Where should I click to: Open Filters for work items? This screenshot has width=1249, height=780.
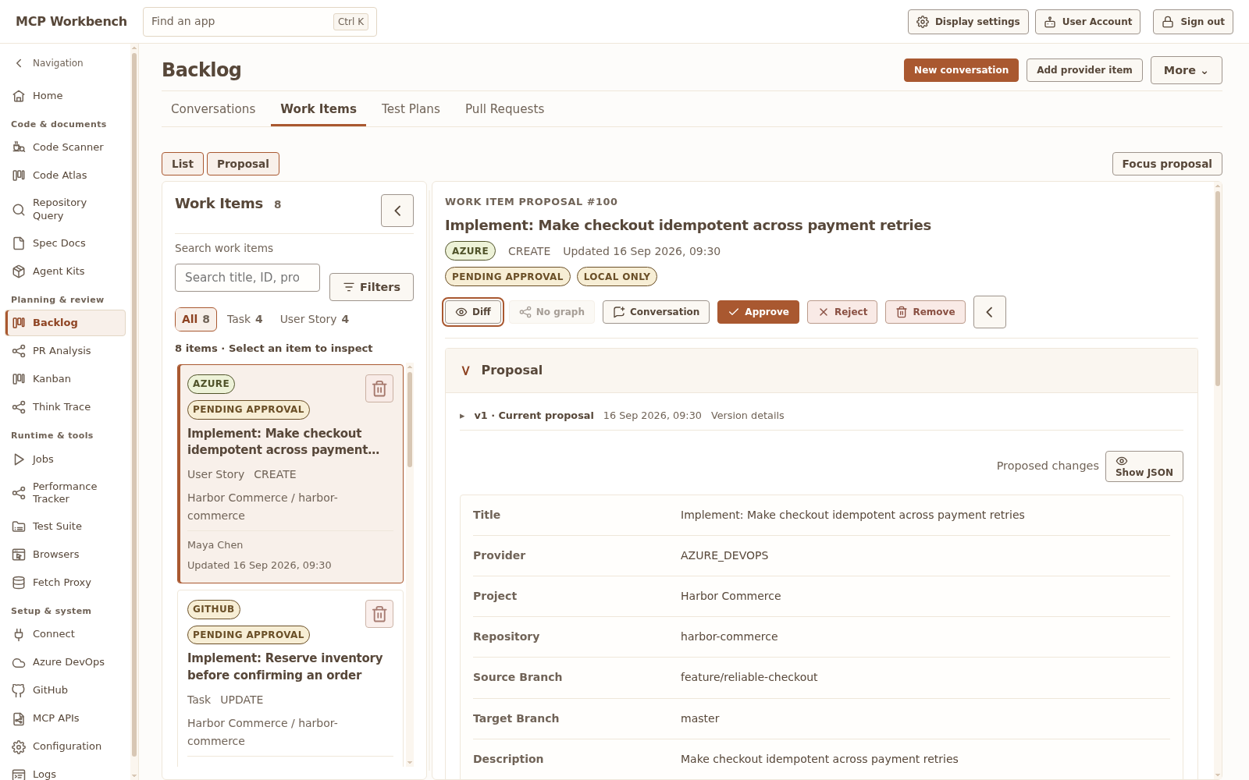(x=372, y=287)
